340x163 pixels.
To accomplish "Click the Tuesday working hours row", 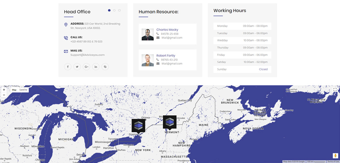I will point(242,33).
